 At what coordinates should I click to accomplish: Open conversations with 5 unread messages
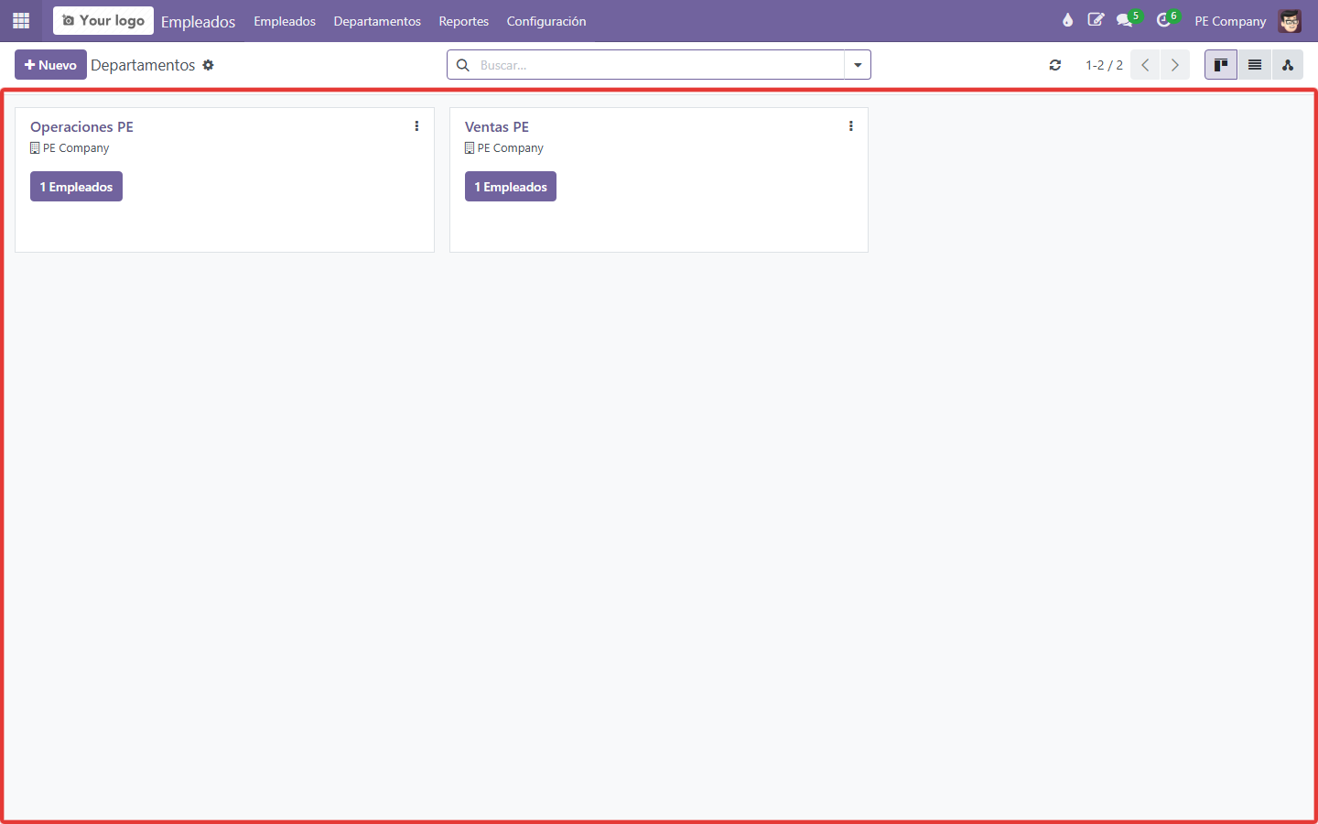[x=1129, y=19]
